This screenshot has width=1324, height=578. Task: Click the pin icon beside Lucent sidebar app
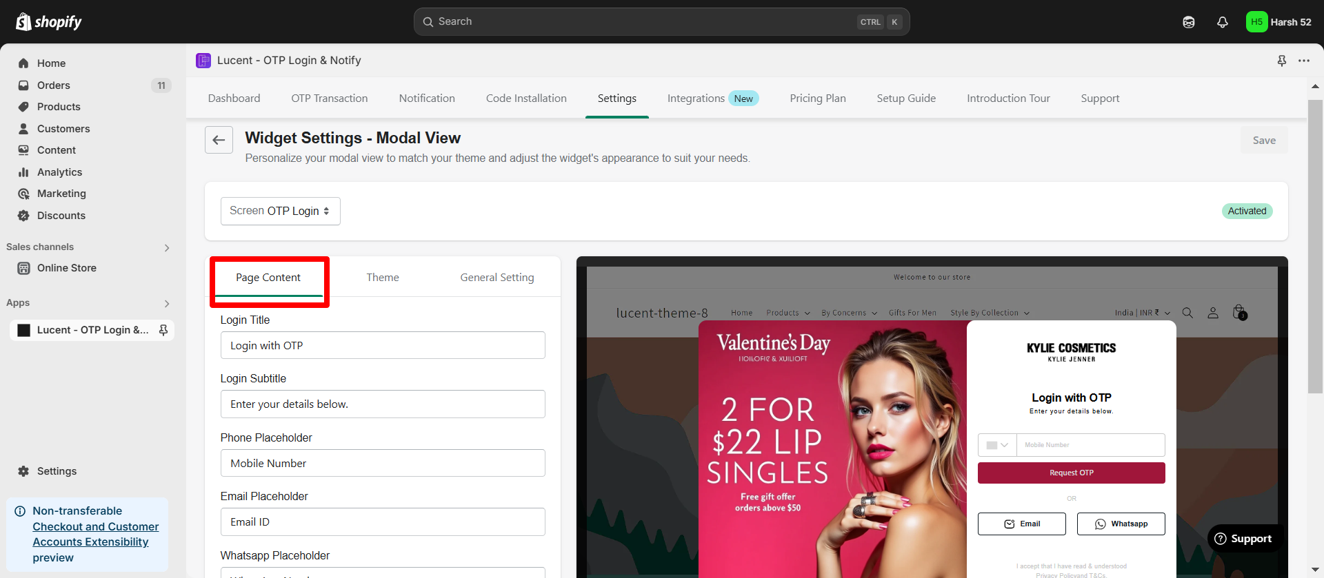click(x=163, y=330)
